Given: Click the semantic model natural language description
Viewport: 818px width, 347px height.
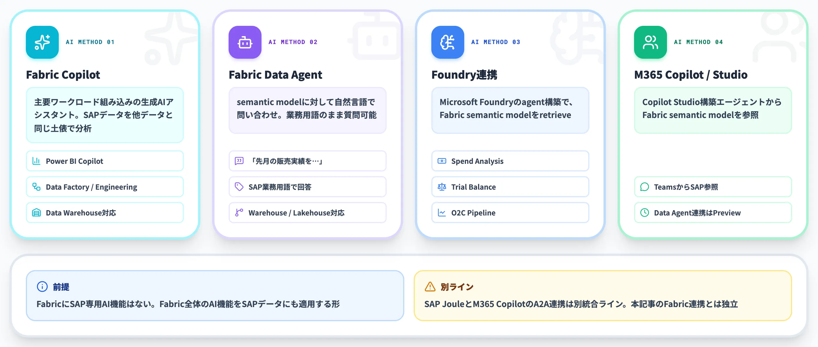Looking at the screenshot, I should (x=307, y=110).
